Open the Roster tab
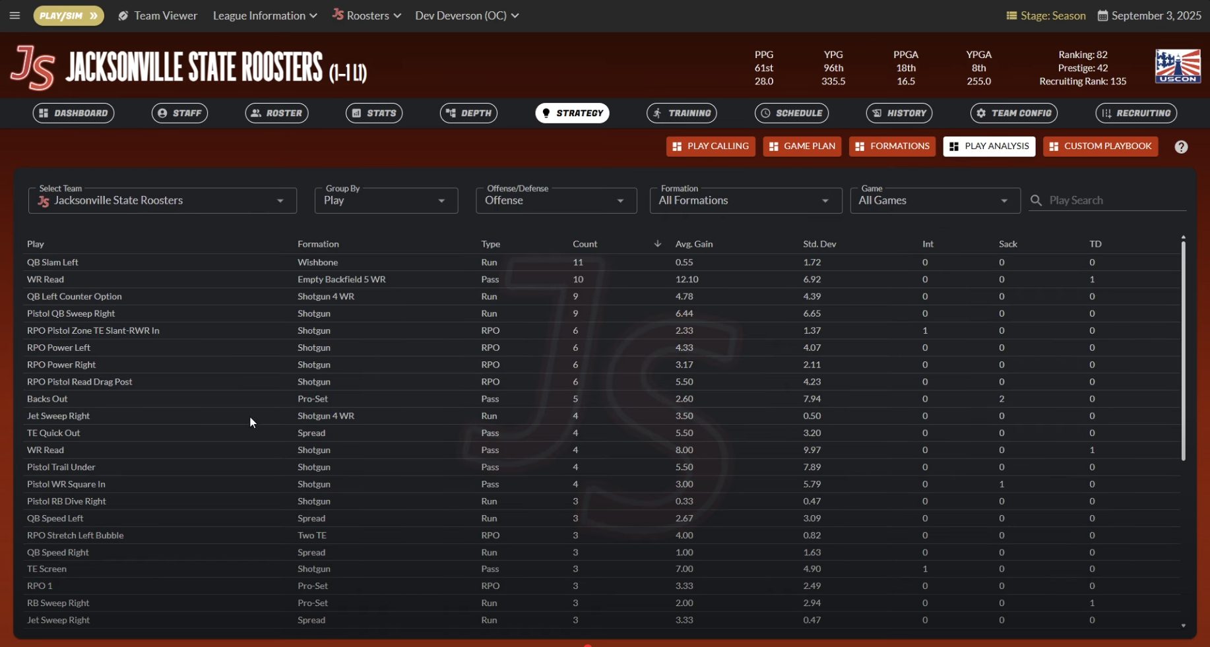The image size is (1210, 647). (277, 113)
